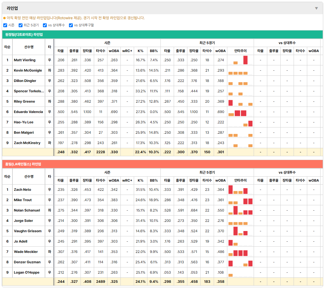Disable the vs 상대투수 checkbox
The image size is (325, 289).
[45, 25]
